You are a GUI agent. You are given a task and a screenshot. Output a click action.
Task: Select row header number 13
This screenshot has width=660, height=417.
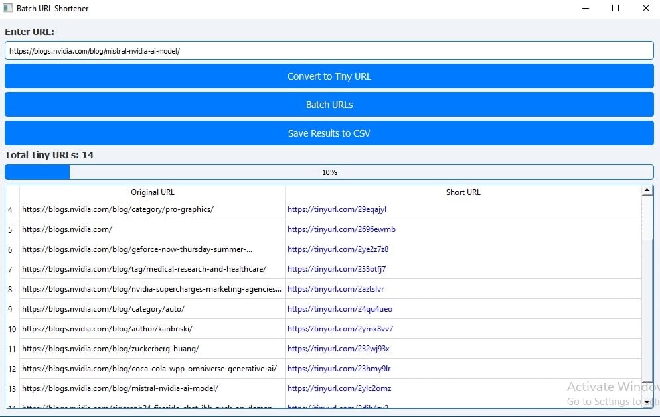[12, 389]
